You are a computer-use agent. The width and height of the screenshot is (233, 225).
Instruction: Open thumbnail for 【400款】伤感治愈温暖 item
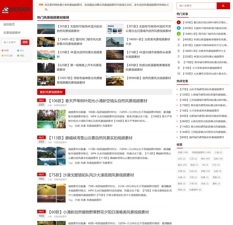pyautogui.click(x=115, y=68)
